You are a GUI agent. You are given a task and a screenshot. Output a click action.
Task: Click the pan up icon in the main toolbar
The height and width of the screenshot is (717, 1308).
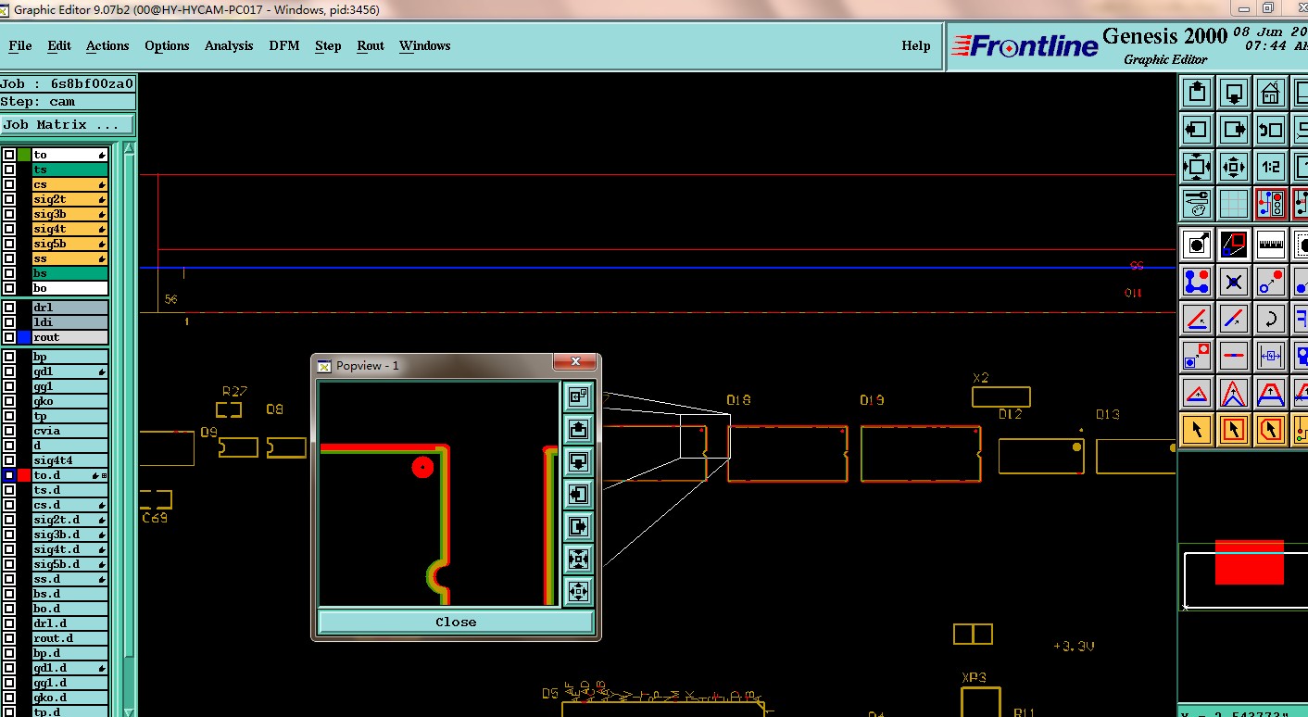pos(1197,93)
